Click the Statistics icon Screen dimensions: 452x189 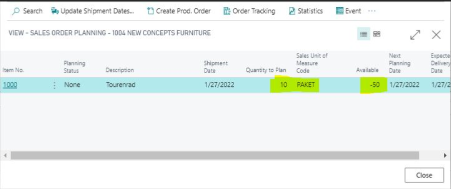pos(292,11)
